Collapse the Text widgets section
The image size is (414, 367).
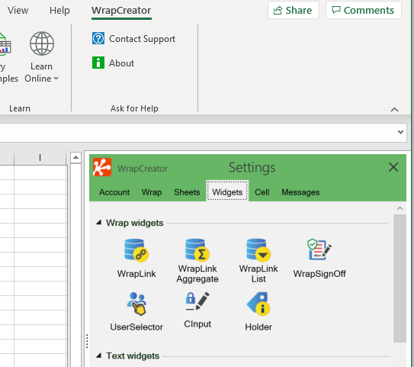click(99, 356)
